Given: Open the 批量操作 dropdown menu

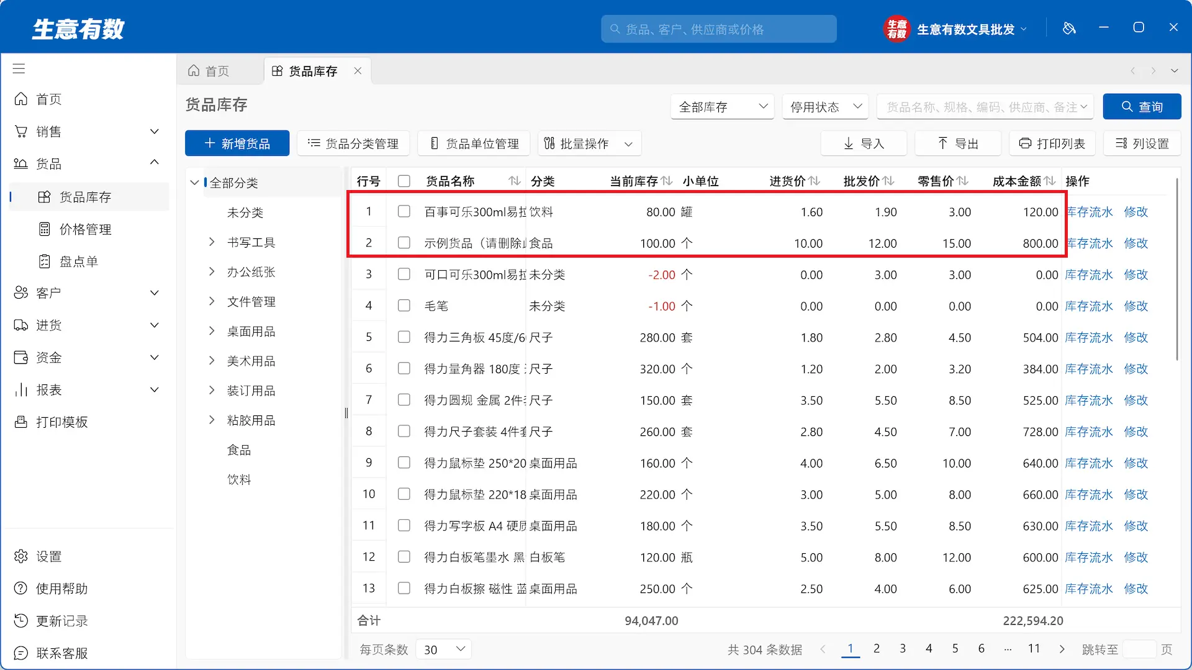Looking at the screenshot, I should (589, 143).
